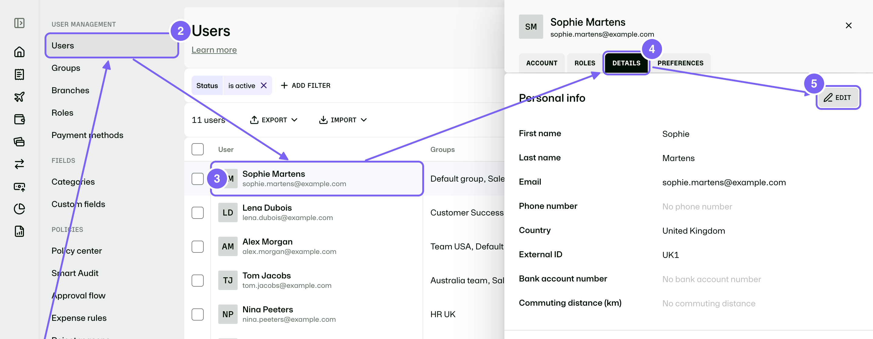Viewport: 873px width, 339px height.
Task: Switch to the Account tab
Action: point(542,63)
